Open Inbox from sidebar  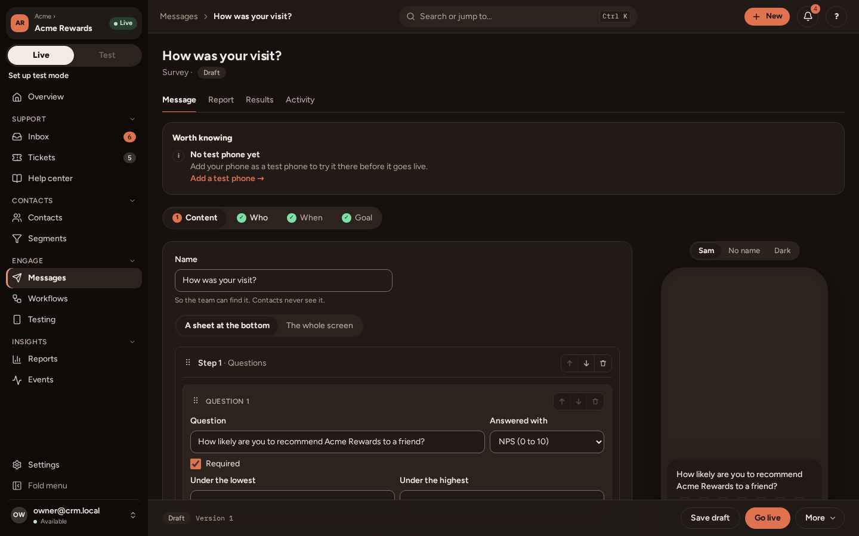[74, 137]
